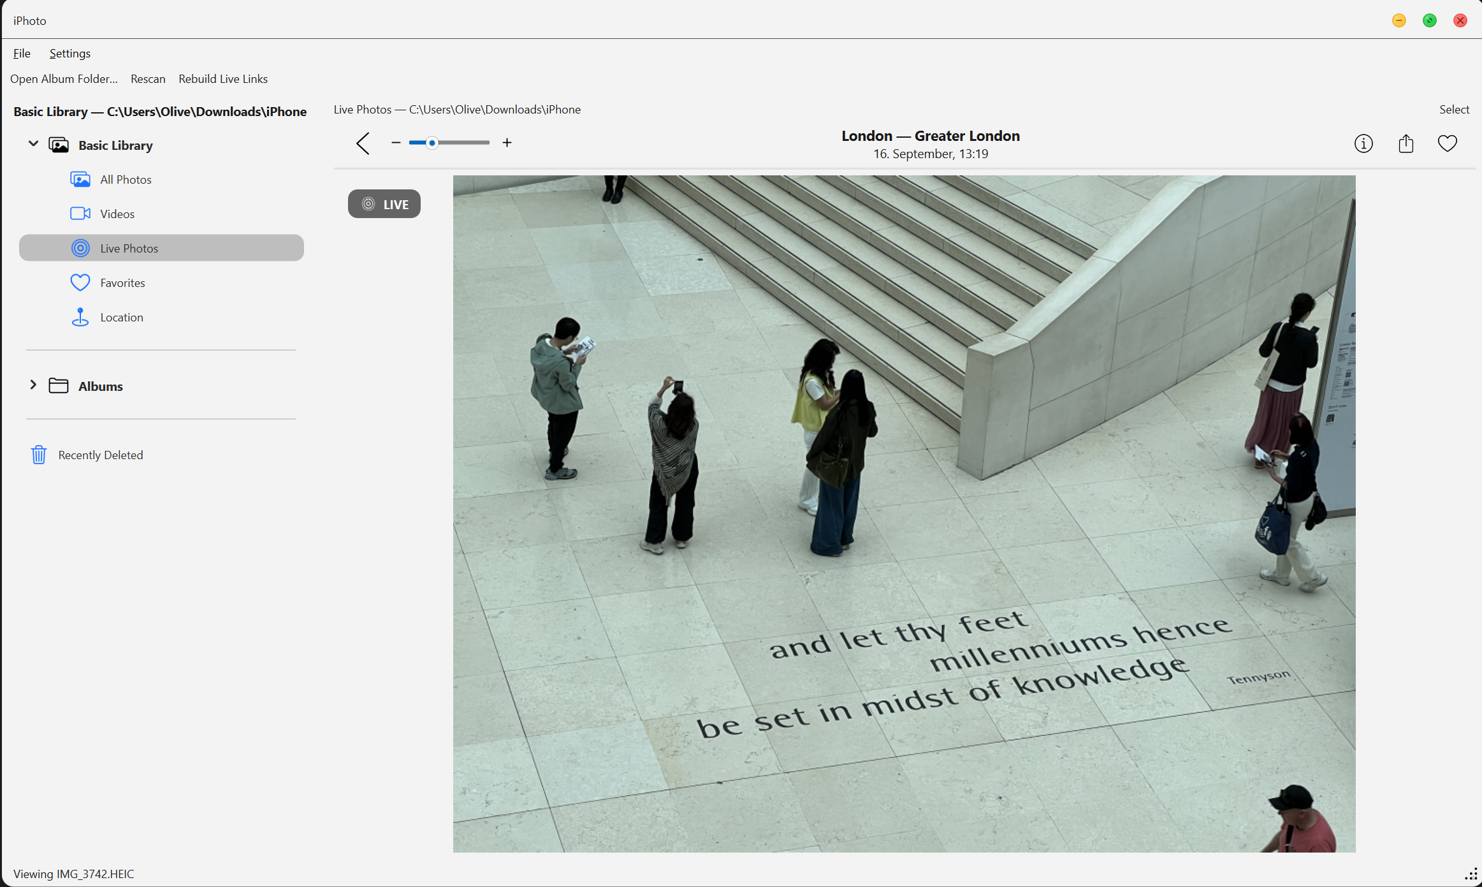Image resolution: width=1482 pixels, height=887 pixels.
Task: Click the Location pin icon
Action: point(80,317)
